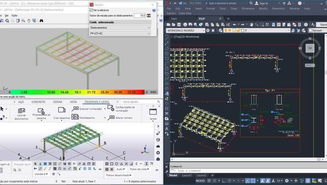The image size is (327, 185).
Task: Click the scale factor calculator icon in Opções dialog
Action: point(149,16)
